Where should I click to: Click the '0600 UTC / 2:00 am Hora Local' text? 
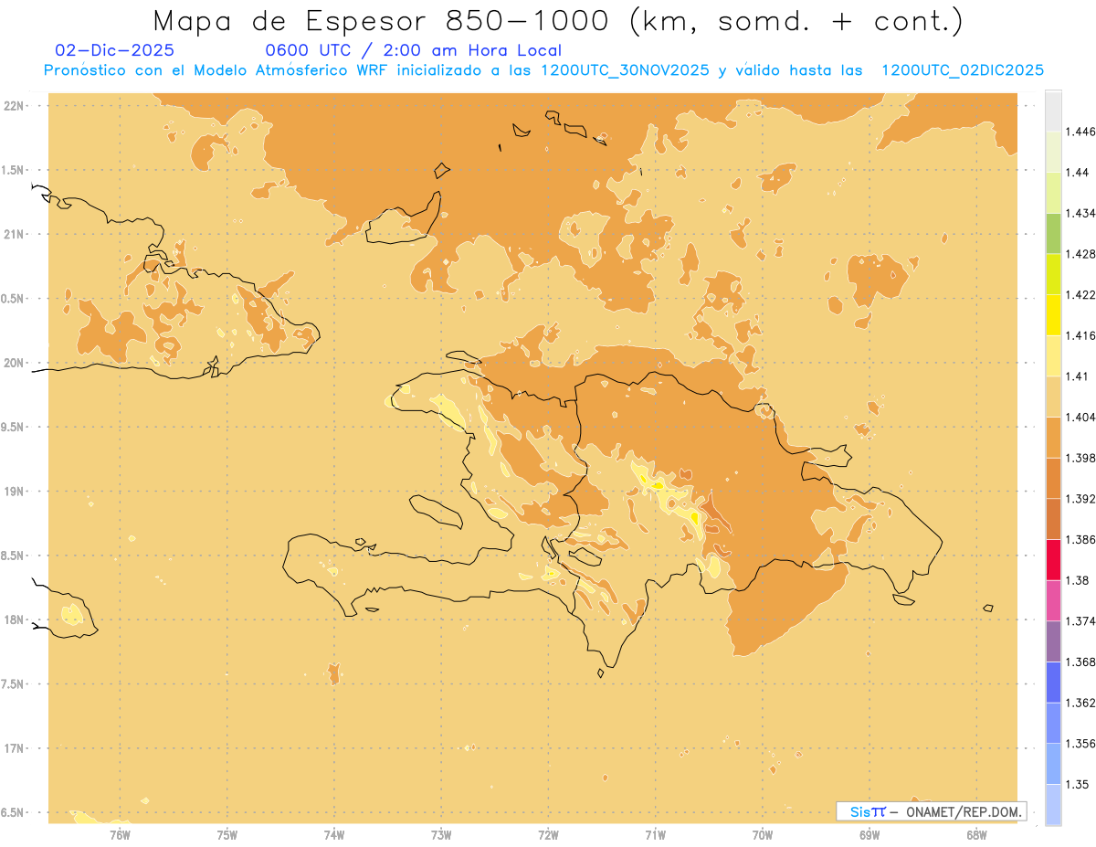pyautogui.click(x=413, y=50)
